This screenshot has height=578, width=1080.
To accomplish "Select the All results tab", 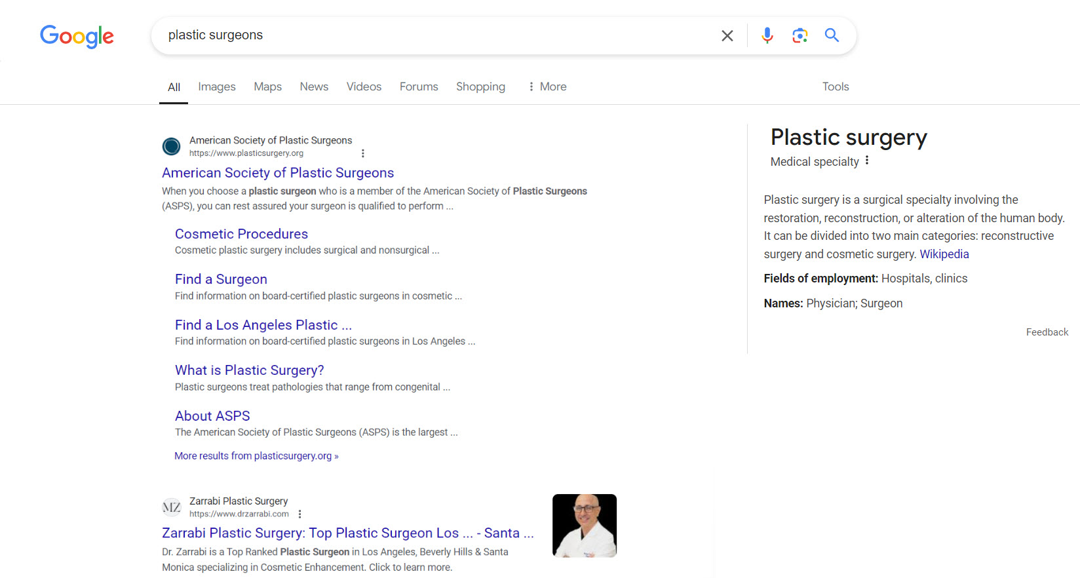I will 174,87.
